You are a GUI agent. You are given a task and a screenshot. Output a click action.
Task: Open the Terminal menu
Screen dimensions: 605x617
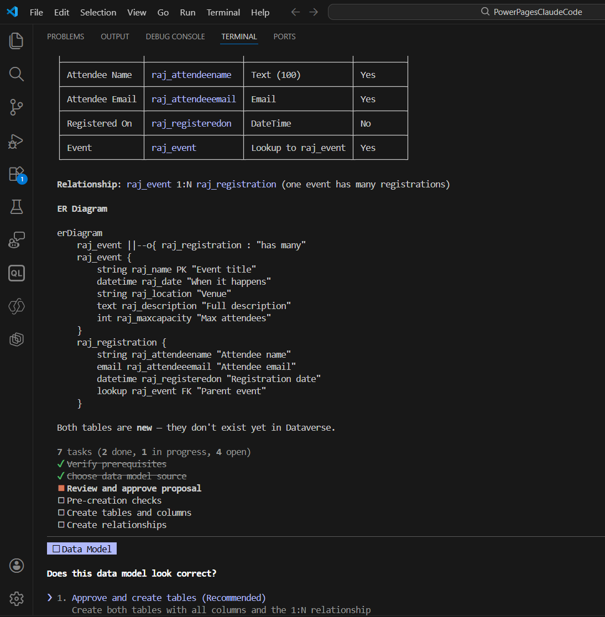[x=223, y=12]
